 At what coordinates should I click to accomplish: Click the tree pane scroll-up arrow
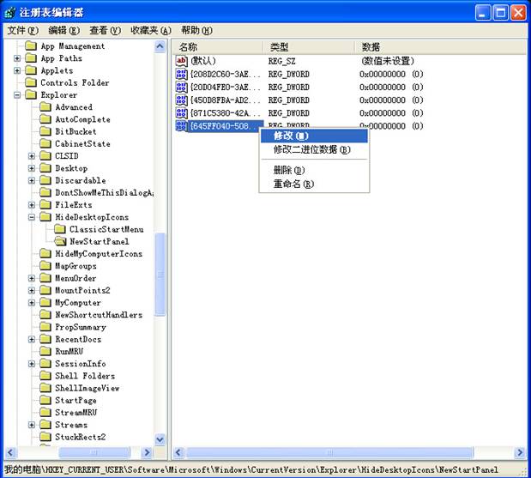click(160, 46)
